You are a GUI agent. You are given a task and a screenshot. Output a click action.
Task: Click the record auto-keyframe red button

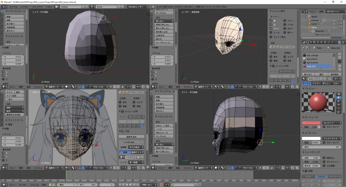[x=162, y=185]
